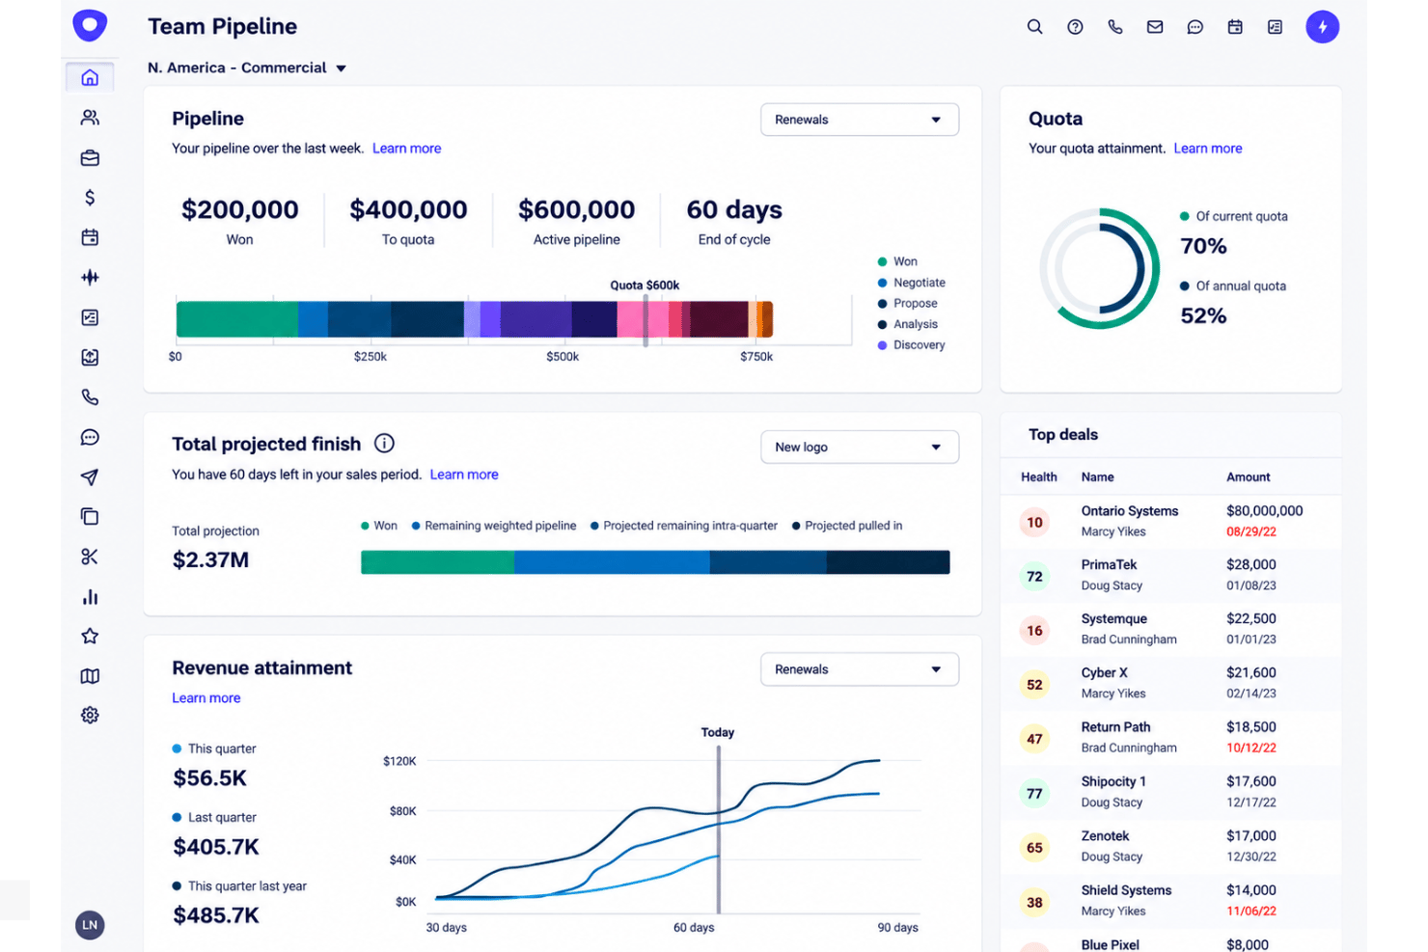The width and height of the screenshot is (1428, 952).
Task: Open the dollar sign deals icon
Action: [x=90, y=198]
